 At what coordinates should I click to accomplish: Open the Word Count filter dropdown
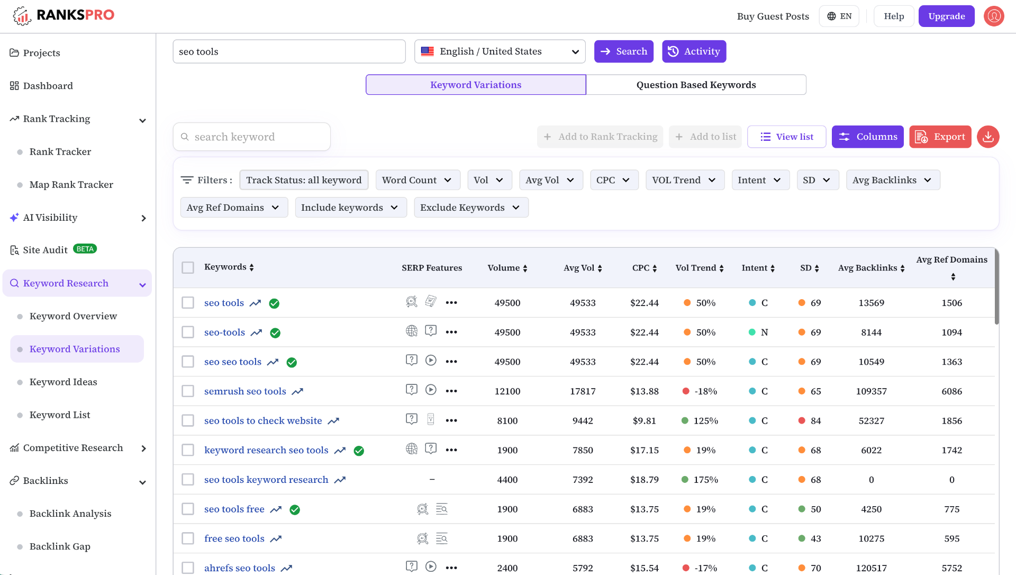coord(418,180)
